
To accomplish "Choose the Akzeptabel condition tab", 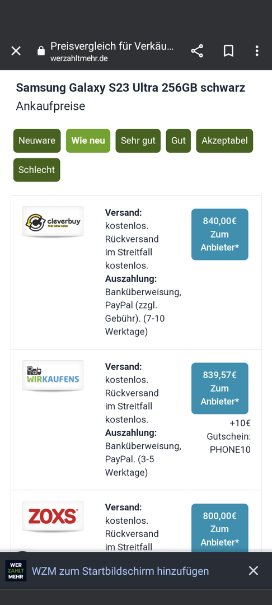I will (x=224, y=141).
